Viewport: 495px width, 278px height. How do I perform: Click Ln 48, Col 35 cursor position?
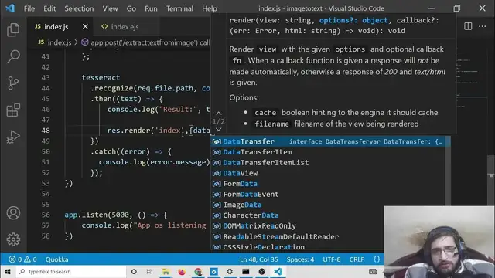click(259, 259)
